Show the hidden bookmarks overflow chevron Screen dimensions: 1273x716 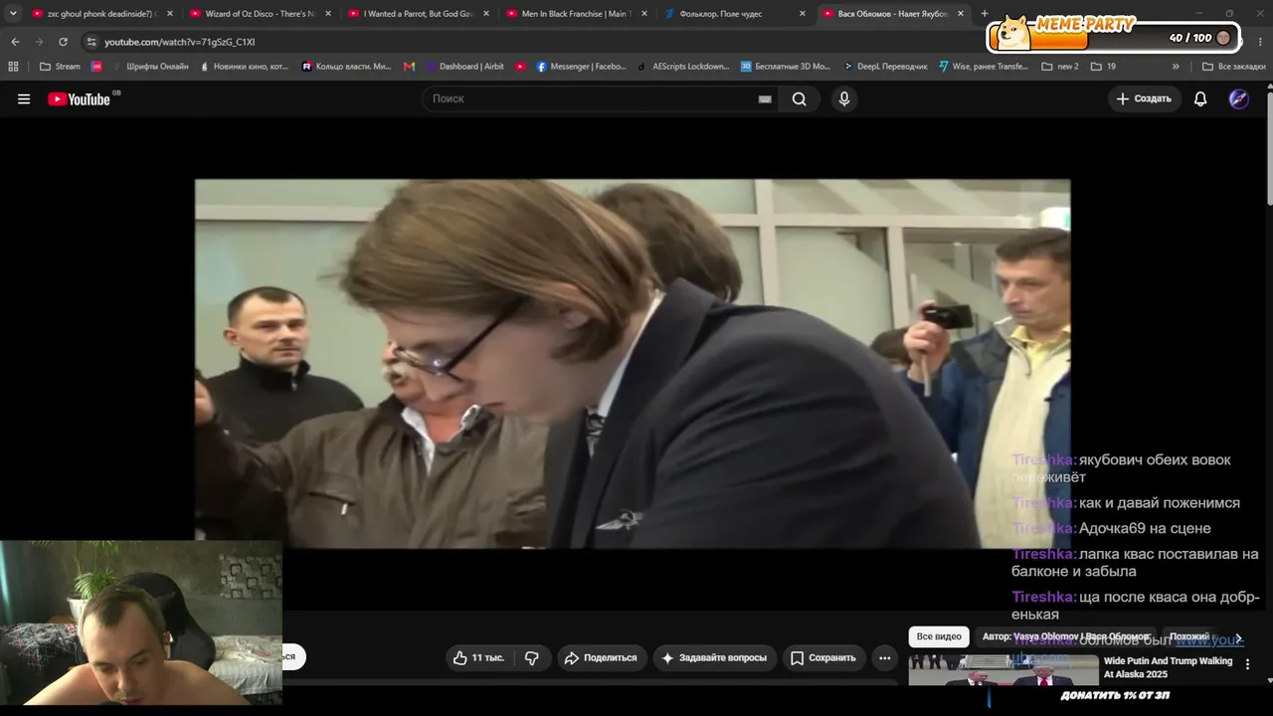point(1176,67)
